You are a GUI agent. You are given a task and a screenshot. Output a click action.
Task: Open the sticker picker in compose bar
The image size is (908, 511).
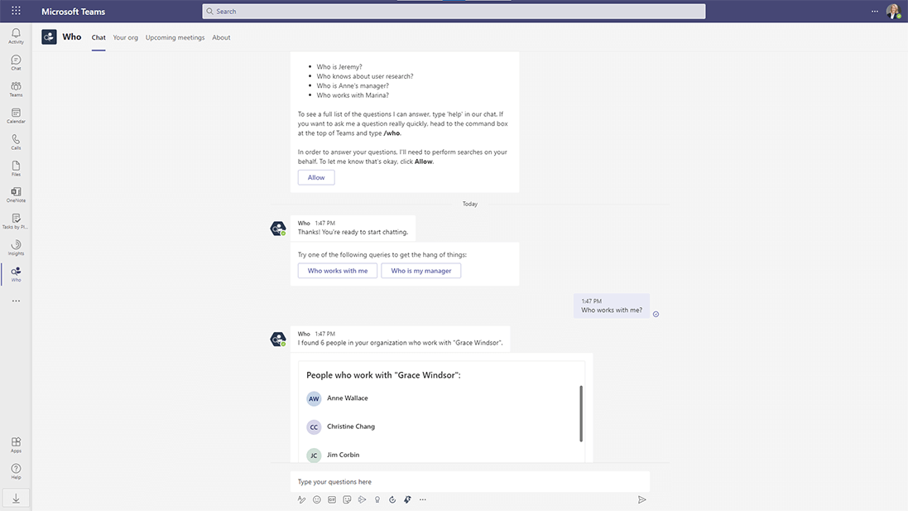[x=346, y=499]
